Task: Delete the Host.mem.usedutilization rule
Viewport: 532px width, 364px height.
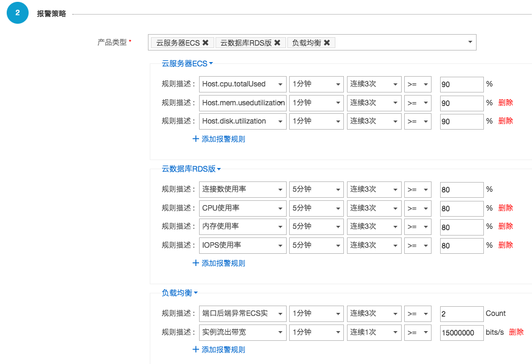Action: 506,103
